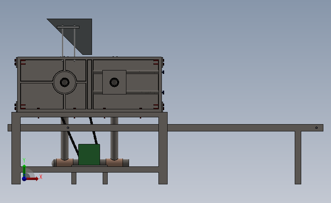Click the long horizontal rail extending right
The height and width of the screenshot is (203, 331).
pyautogui.click(x=245, y=128)
